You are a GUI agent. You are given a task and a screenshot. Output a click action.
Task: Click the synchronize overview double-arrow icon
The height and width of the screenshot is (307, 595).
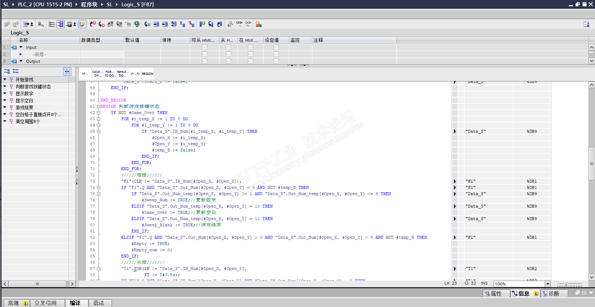[67, 71]
